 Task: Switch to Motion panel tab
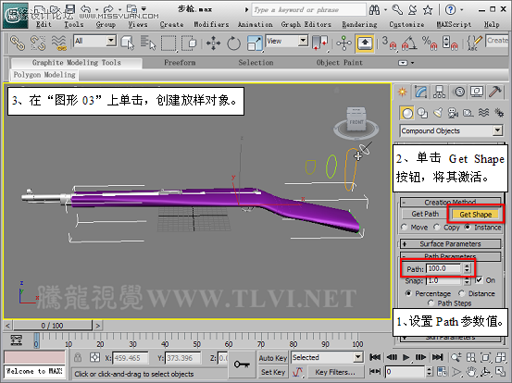click(x=459, y=92)
